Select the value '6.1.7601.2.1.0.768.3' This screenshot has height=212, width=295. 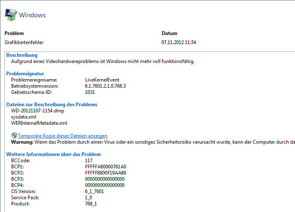point(105,86)
